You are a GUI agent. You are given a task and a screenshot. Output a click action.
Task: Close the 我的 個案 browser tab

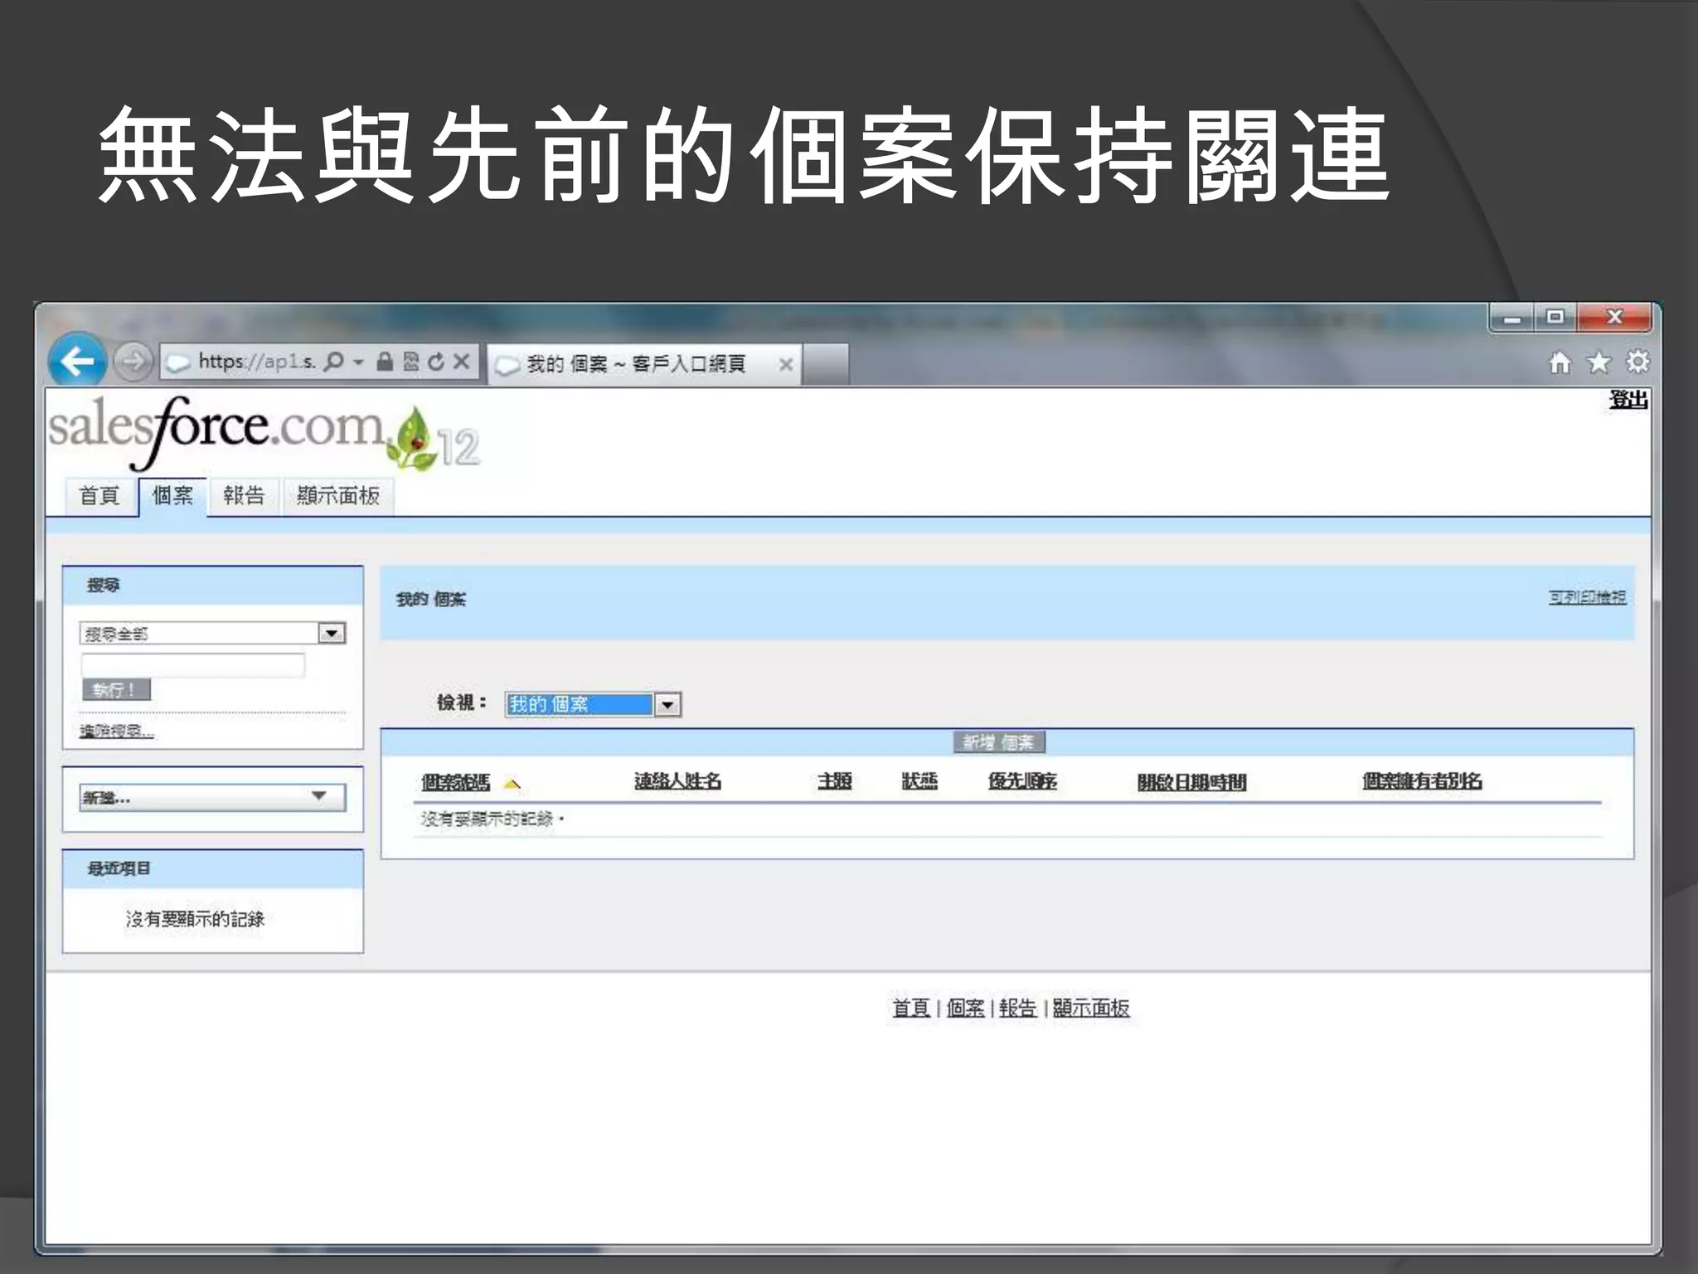point(786,364)
